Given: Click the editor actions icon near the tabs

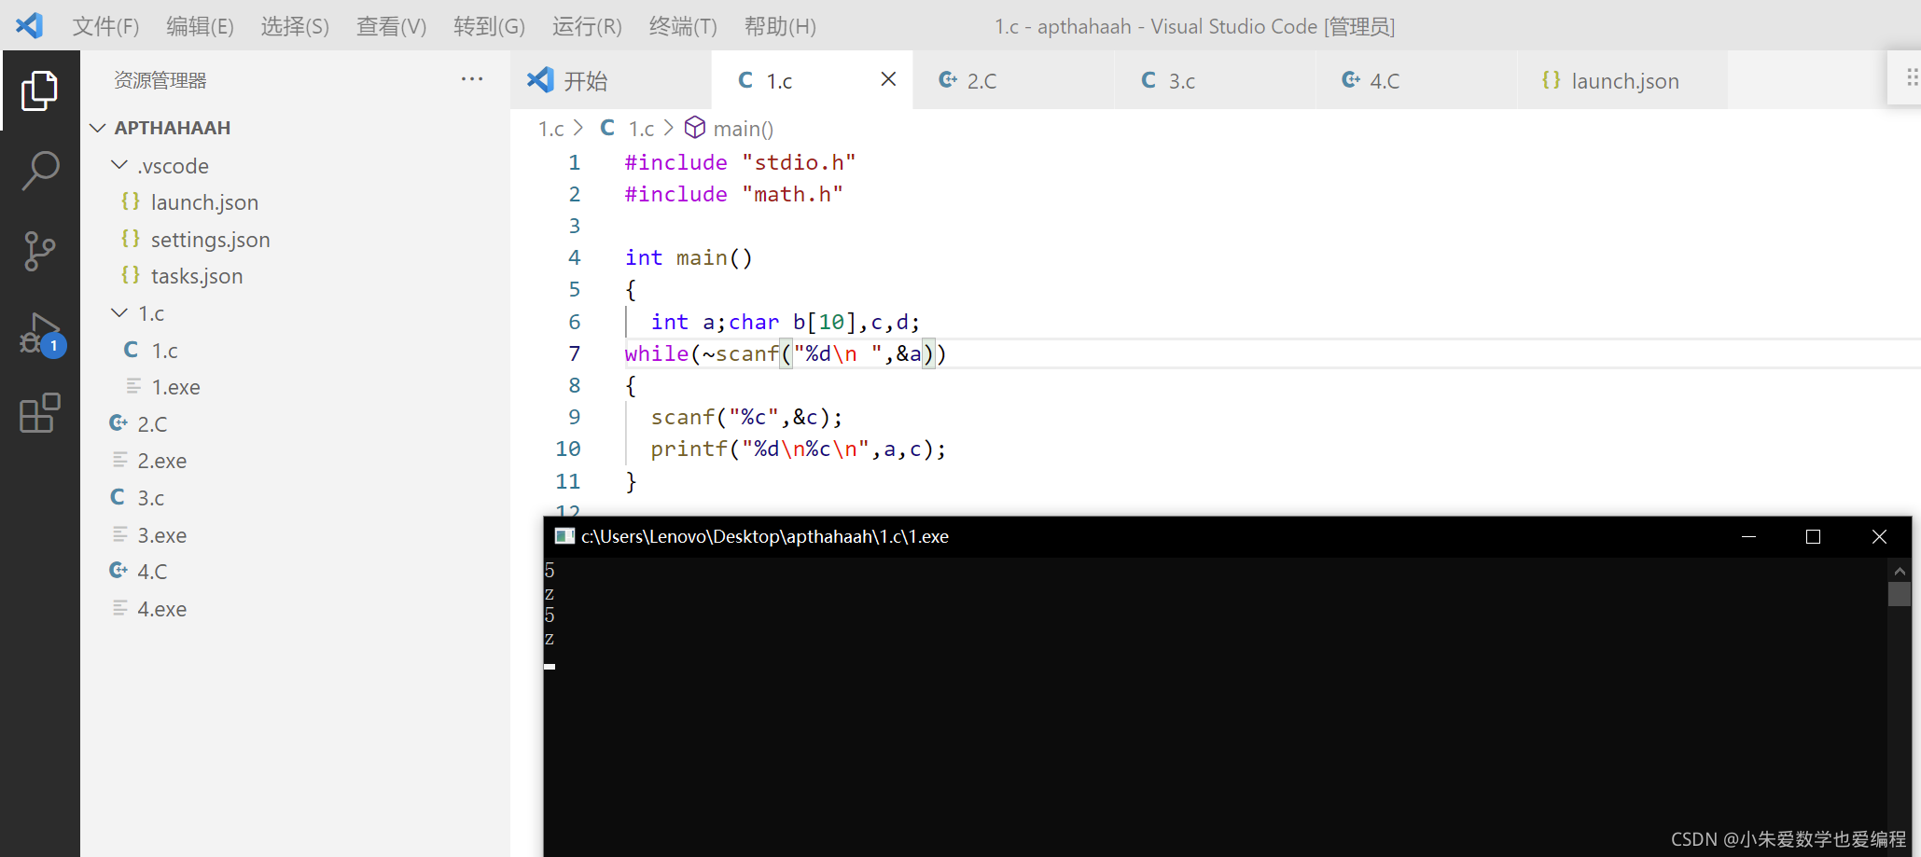Looking at the screenshot, I should click(1912, 77).
